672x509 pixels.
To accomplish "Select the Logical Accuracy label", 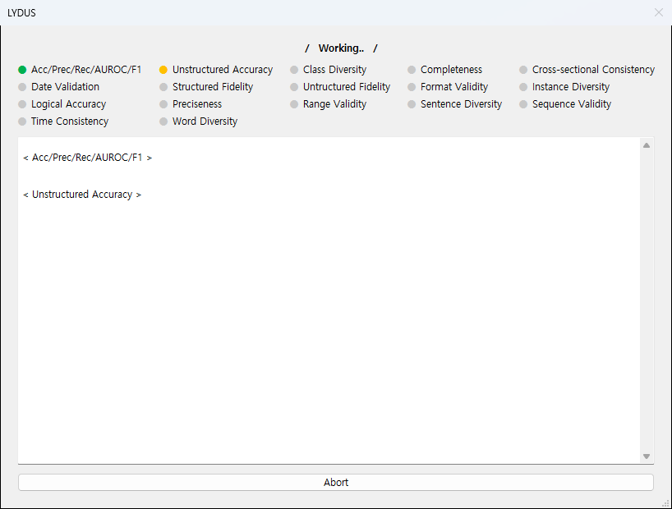I will (68, 104).
